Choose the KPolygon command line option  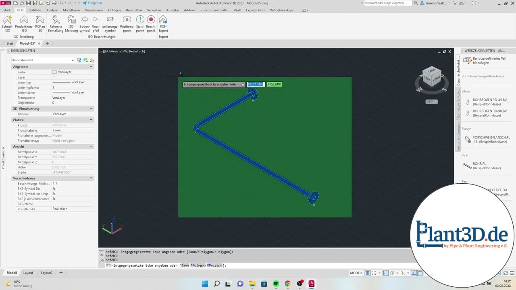click(214, 265)
